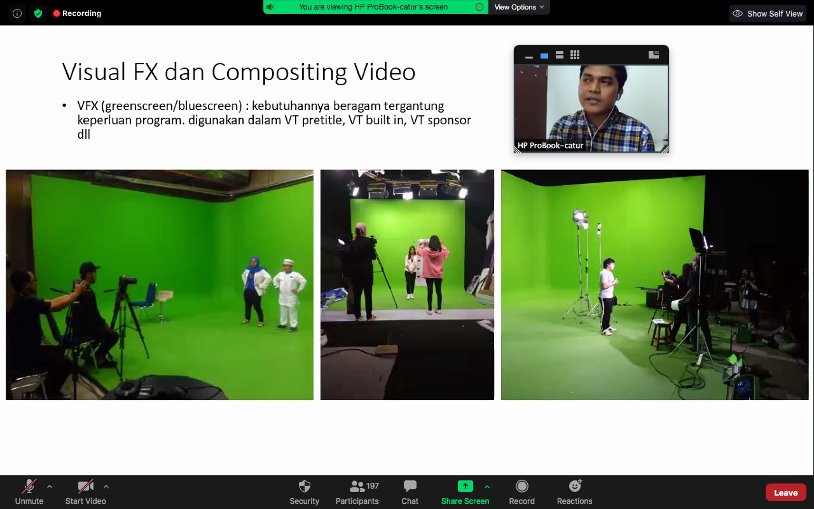Open the Reactions picker

(x=575, y=492)
